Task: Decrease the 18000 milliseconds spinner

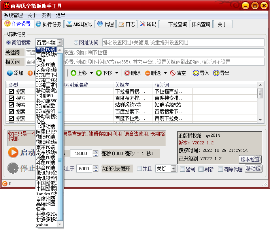Action: coord(96,155)
